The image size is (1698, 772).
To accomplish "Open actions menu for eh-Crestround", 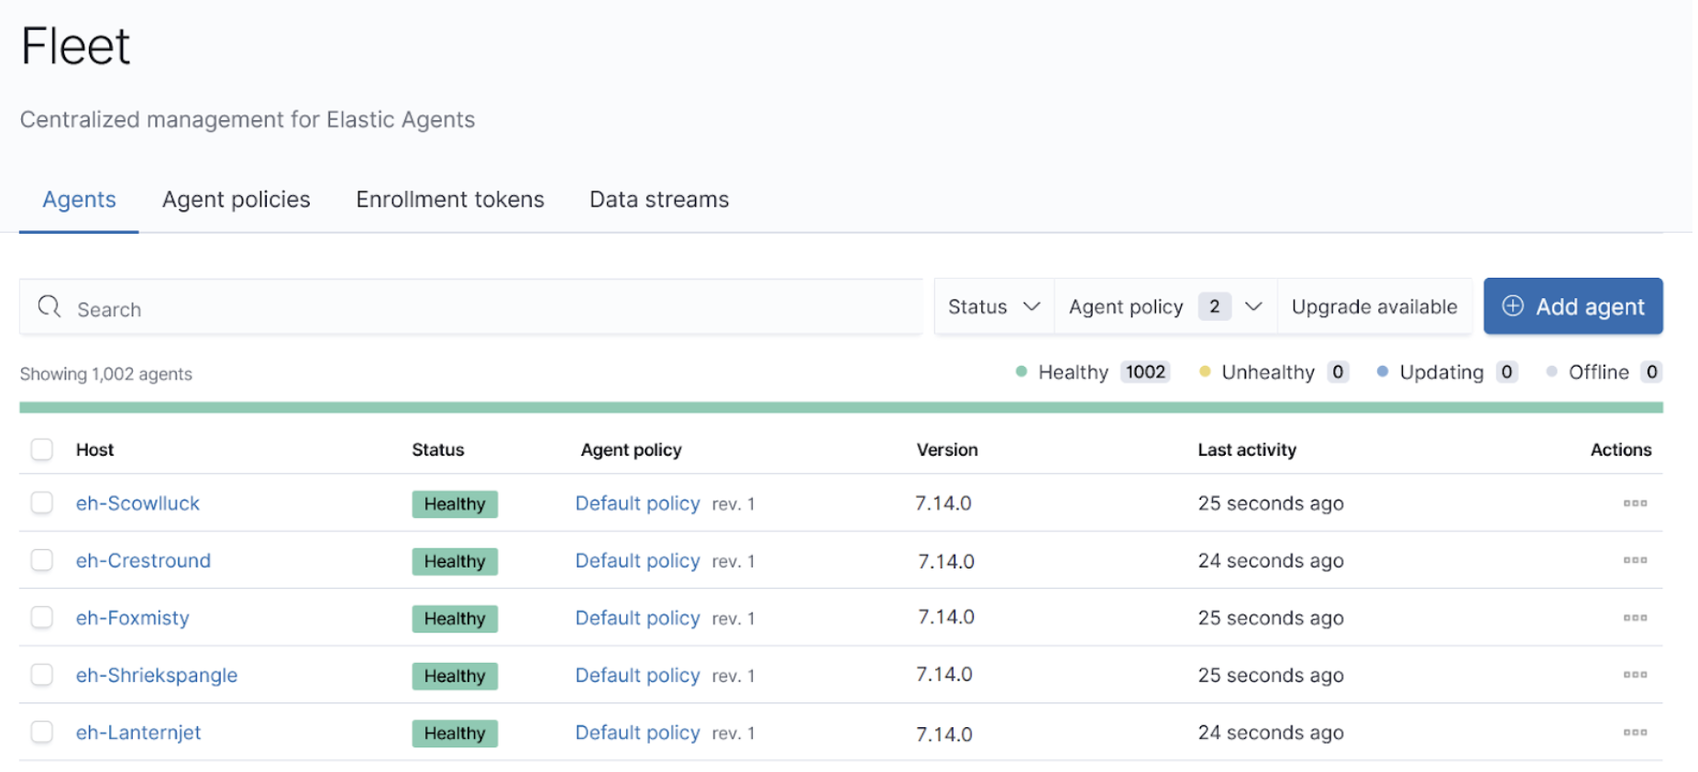I will coord(1634,560).
